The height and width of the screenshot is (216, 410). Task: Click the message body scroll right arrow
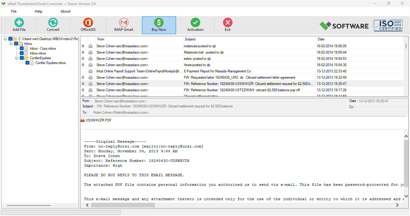click(397, 205)
